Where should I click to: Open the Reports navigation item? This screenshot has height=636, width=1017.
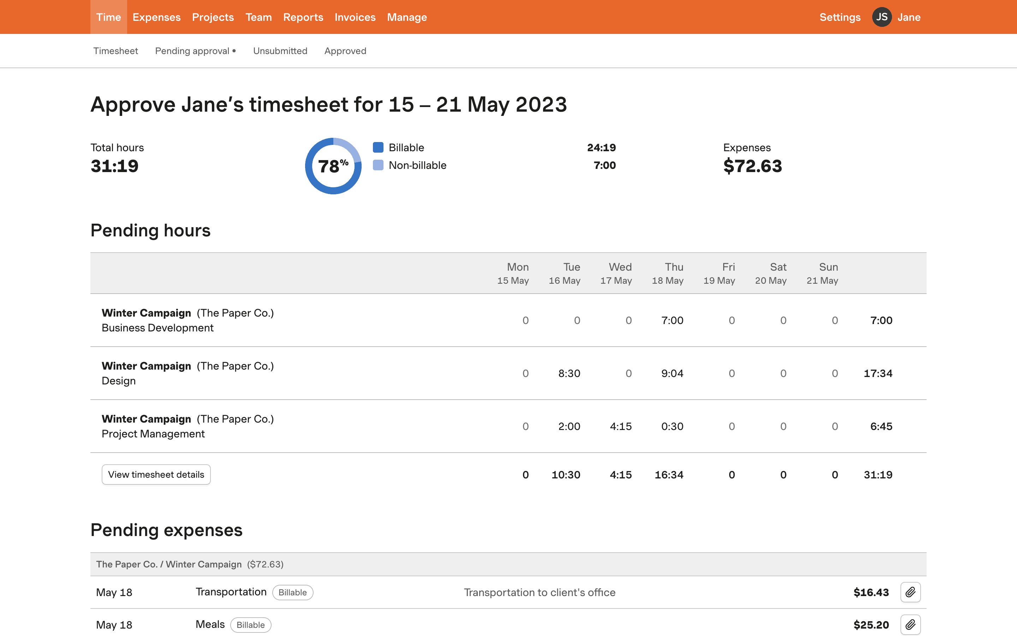tap(303, 17)
